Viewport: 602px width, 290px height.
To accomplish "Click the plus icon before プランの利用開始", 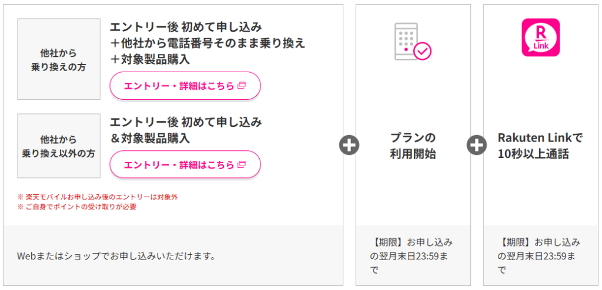I will 349,145.
